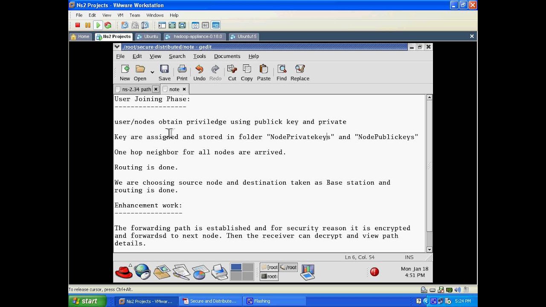
Task: Open Secure and Distribute taskbar button
Action: click(x=210, y=301)
